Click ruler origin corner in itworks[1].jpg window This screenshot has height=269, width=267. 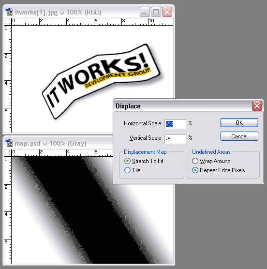coord(8,22)
